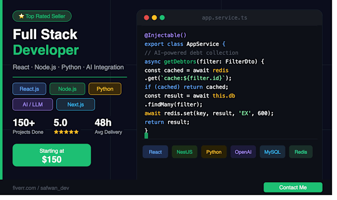The height and width of the screenshot is (200, 337).
Task: Click the 5.0 rating figure
Action: point(60,123)
